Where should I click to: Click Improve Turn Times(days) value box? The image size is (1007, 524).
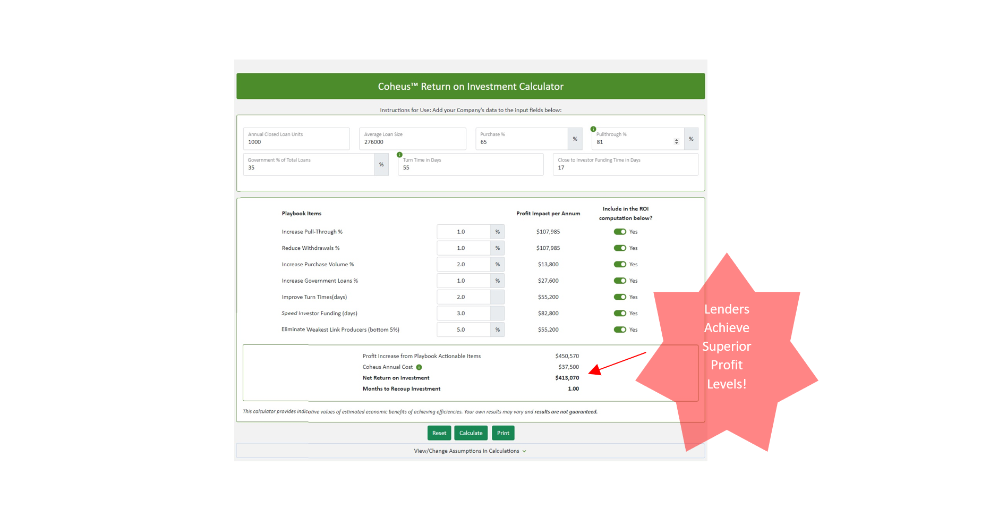coord(464,297)
